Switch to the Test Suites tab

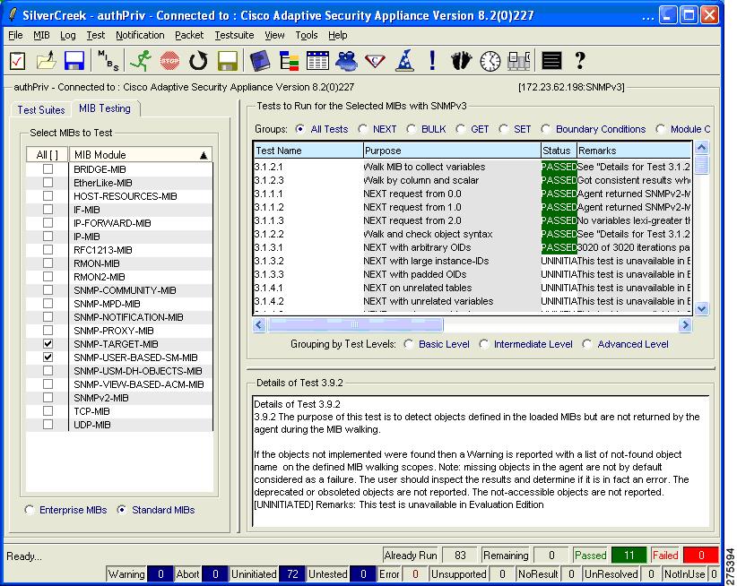coord(41,110)
